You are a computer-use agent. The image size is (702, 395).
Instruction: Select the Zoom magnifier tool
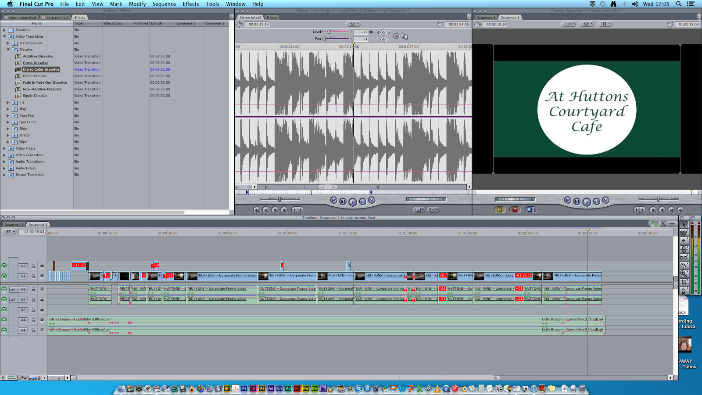(684, 273)
